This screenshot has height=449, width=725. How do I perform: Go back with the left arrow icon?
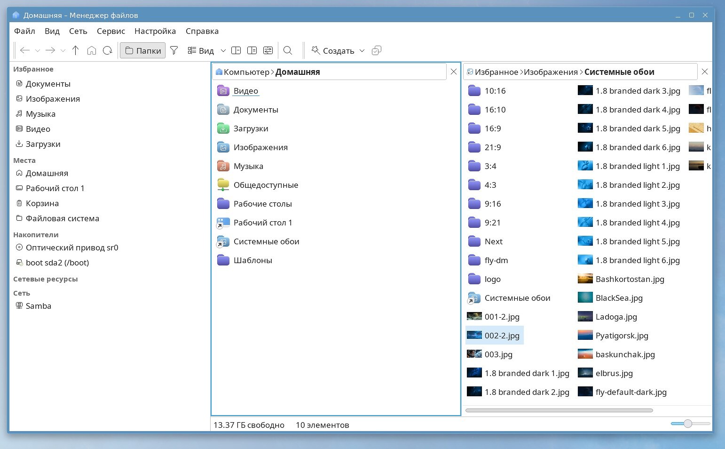(25, 50)
